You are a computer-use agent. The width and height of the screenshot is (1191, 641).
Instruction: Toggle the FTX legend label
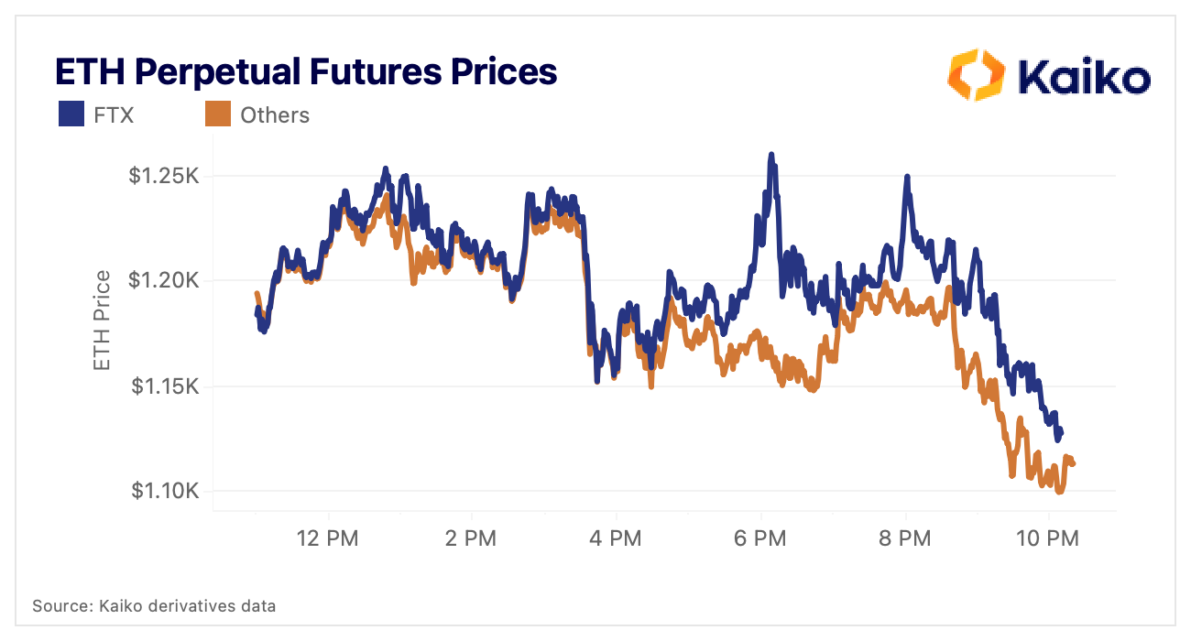click(x=114, y=115)
